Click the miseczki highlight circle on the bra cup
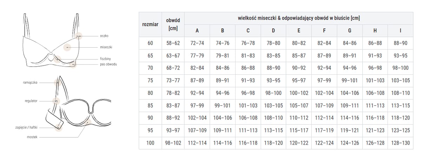The width and height of the screenshot is (423, 158). click(x=67, y=47)
